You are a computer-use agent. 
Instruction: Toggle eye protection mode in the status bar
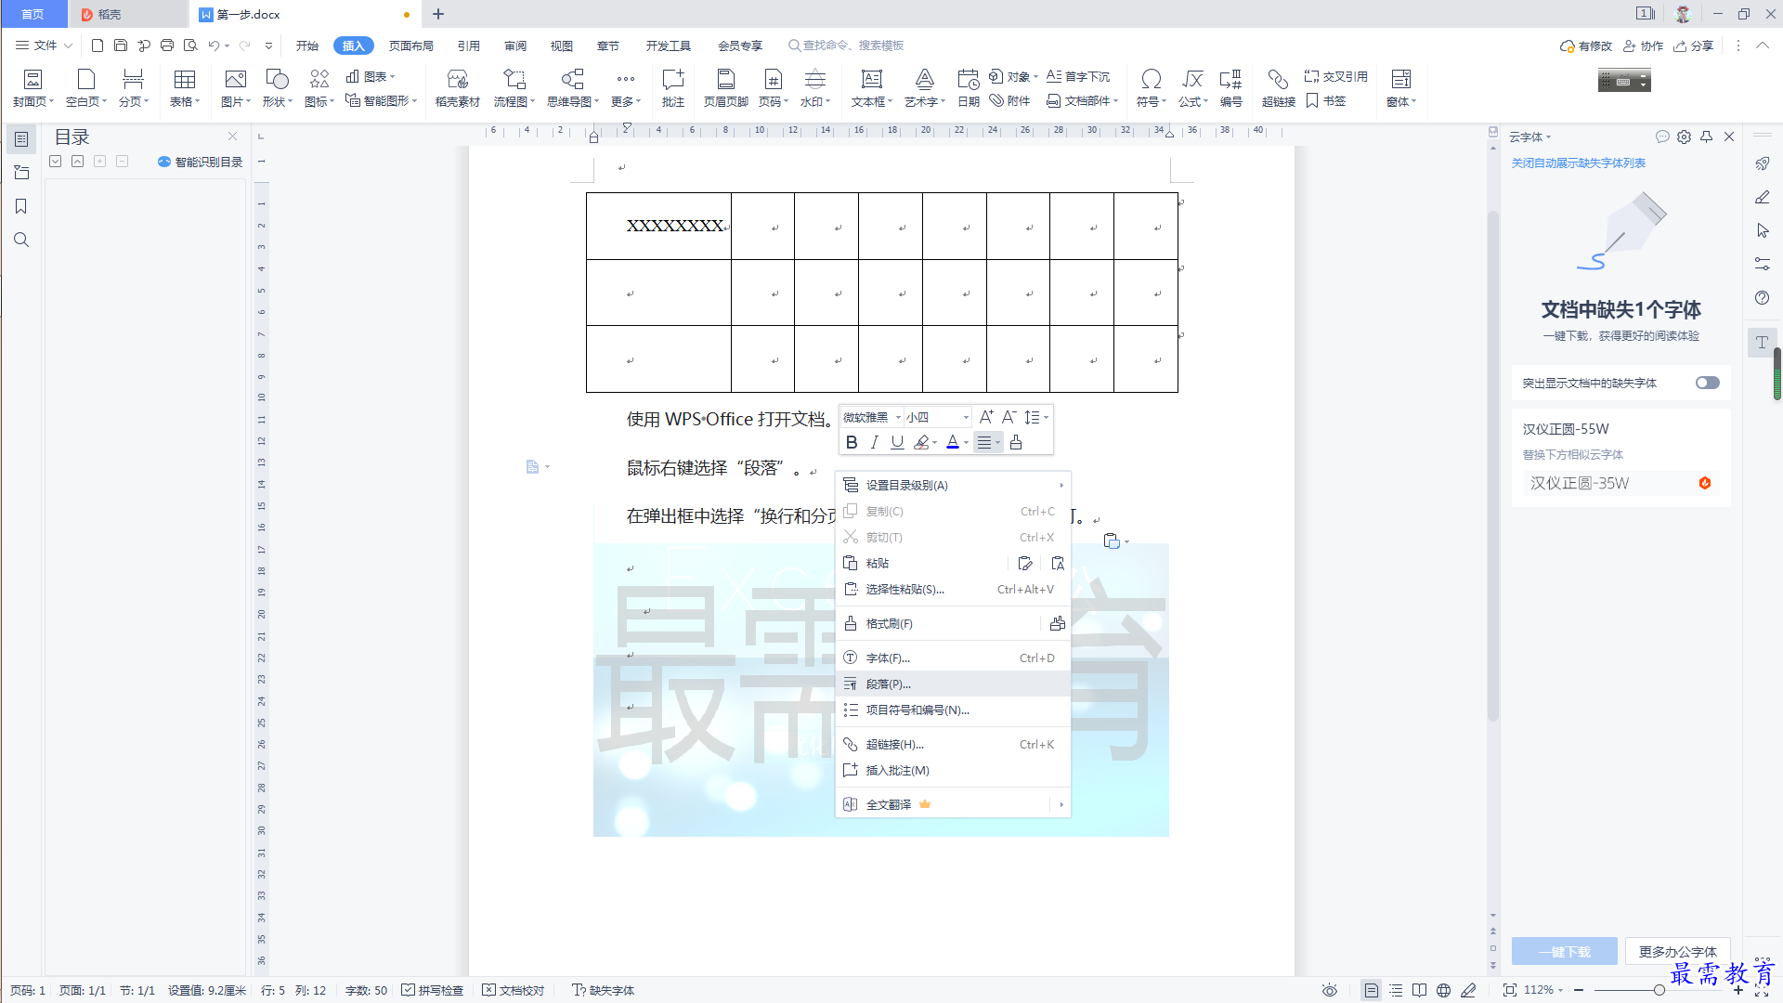tap(1330, 990)
